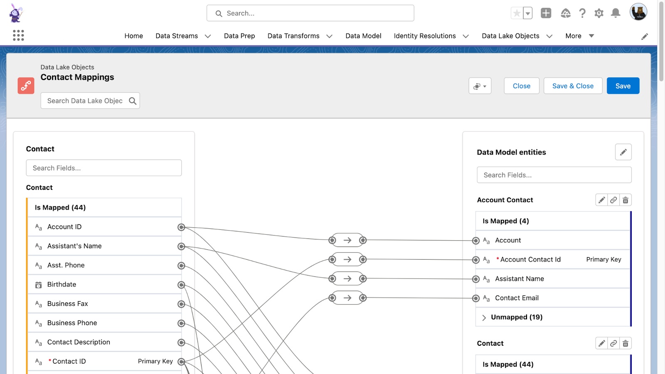This screenshot has height=374, width=665.
Task: Click the trash icon for Contact entity
Action: (626, 344)
